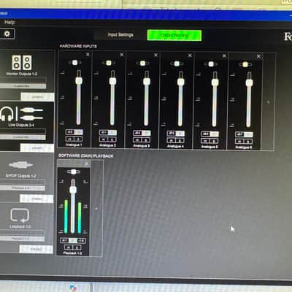292x292 pixels.
Task: Remove the Analogue 1 channel with X
Action: (88, 55)
